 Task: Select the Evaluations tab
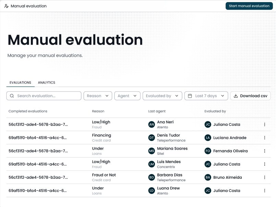coord(21,83)
